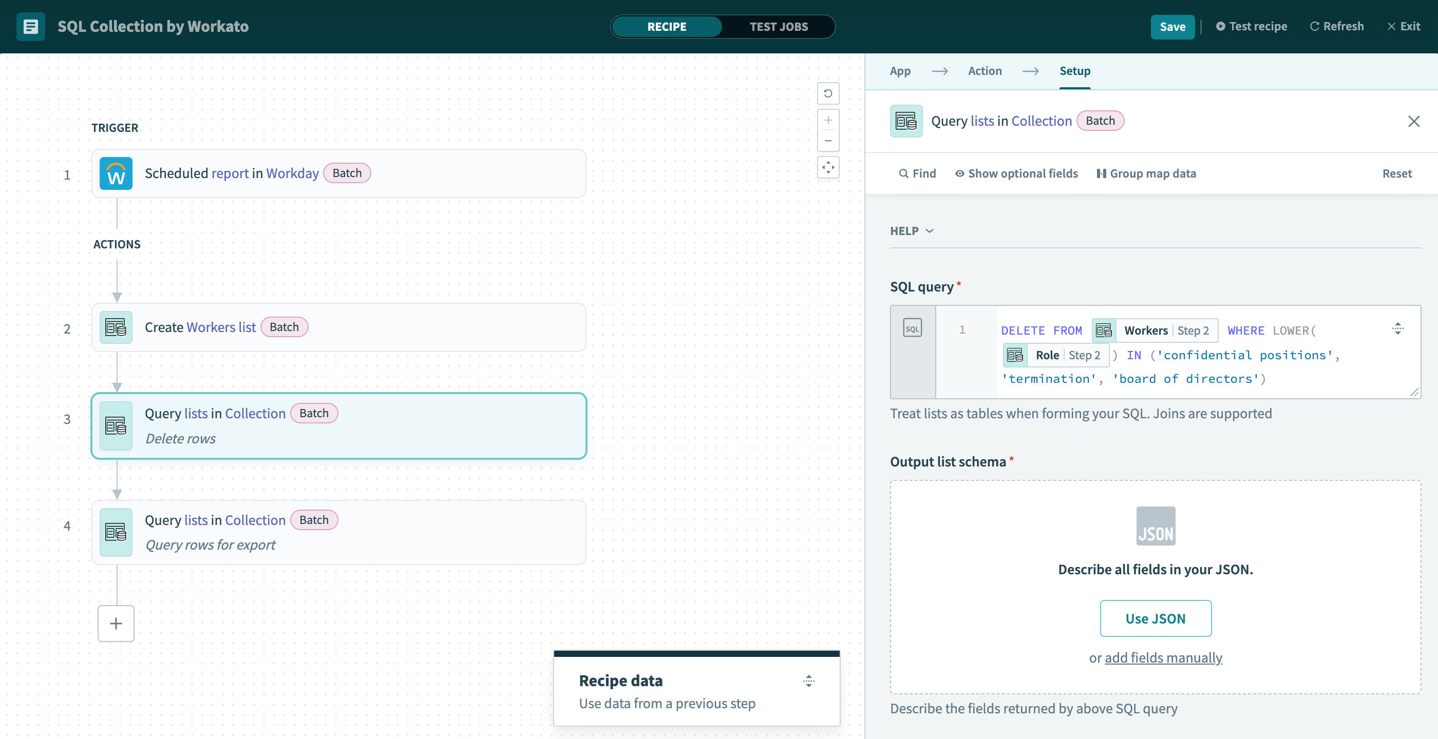
Task: Click the add fields manually link
Action: click(1163, 657)
